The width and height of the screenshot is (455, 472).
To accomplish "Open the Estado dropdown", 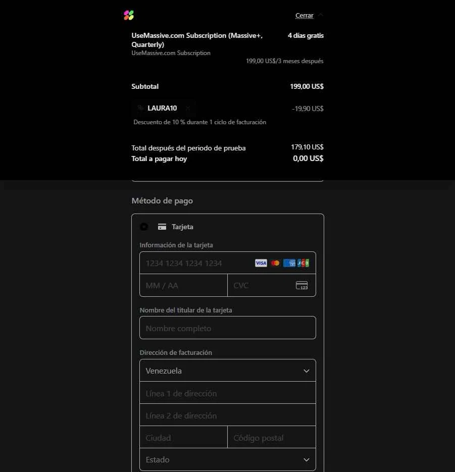I will coord(228,460).
